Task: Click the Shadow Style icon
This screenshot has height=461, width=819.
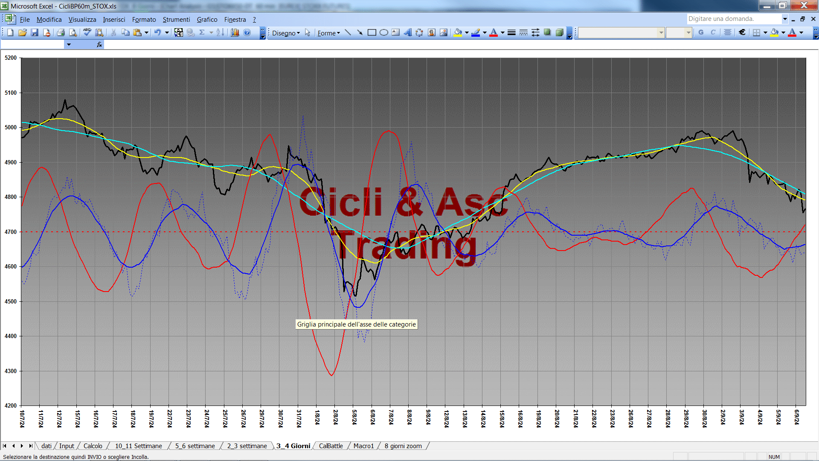Action: pos(547,32)
